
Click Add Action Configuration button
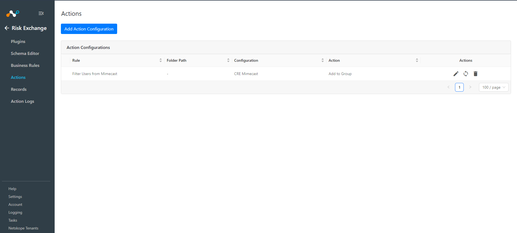click(89, 29)
